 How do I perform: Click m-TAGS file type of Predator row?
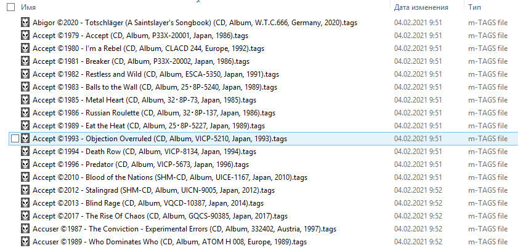pyautogui.click(x=488, y=165)
